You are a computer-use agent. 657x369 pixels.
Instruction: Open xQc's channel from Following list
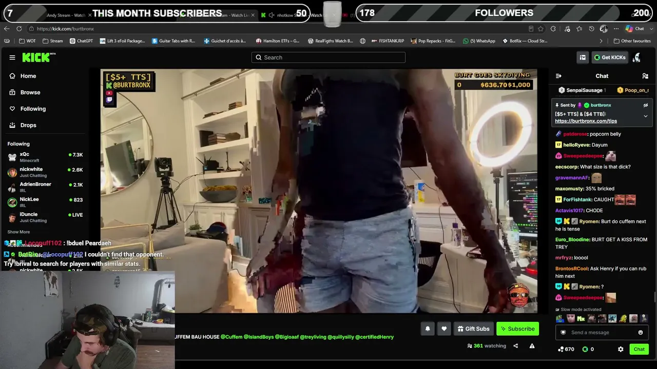pos(45,157)
